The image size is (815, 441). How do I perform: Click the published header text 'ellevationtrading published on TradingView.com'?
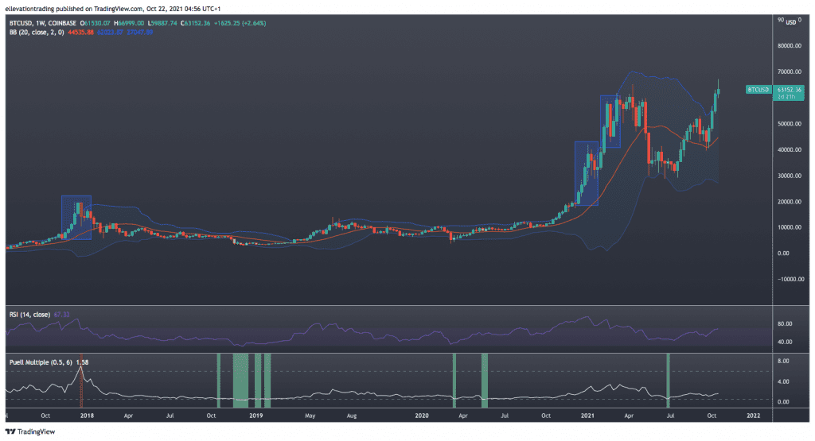pyautogui.click(x=72, y=9)
